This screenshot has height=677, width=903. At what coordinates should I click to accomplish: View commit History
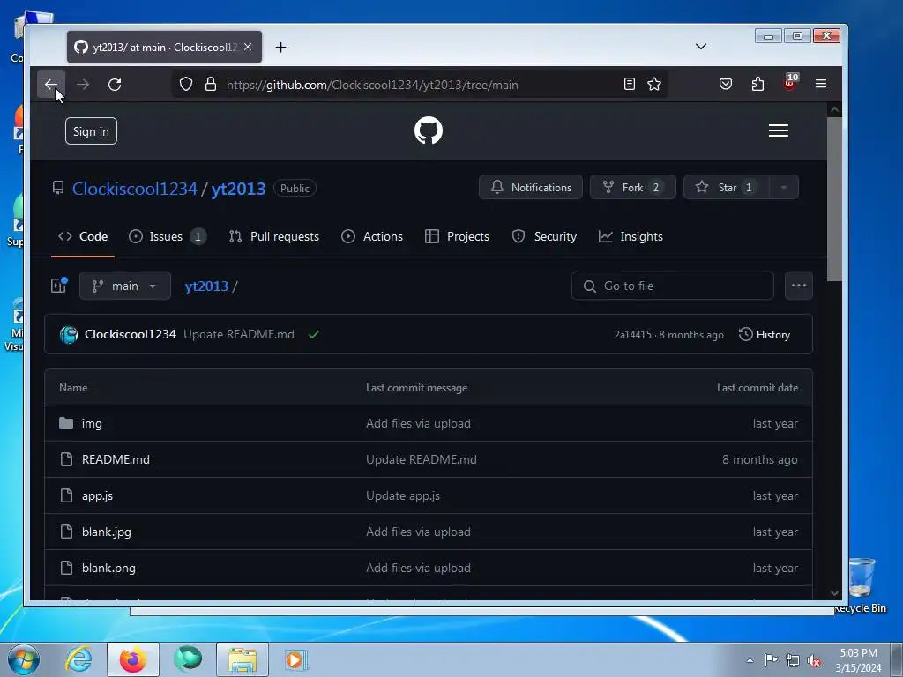(765, 334)
